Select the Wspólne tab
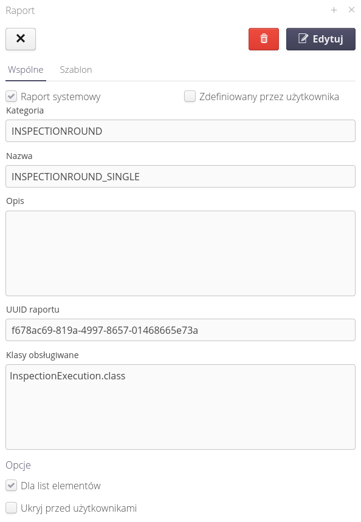 pyautogui.click(x=25, y=70)
